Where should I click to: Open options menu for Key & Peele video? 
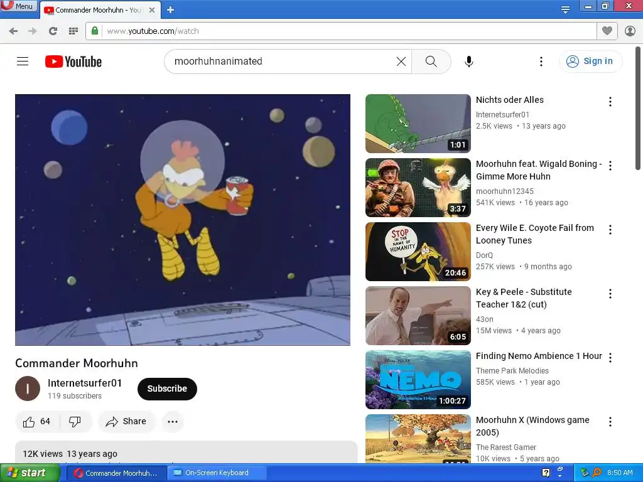tap(610, 294)
